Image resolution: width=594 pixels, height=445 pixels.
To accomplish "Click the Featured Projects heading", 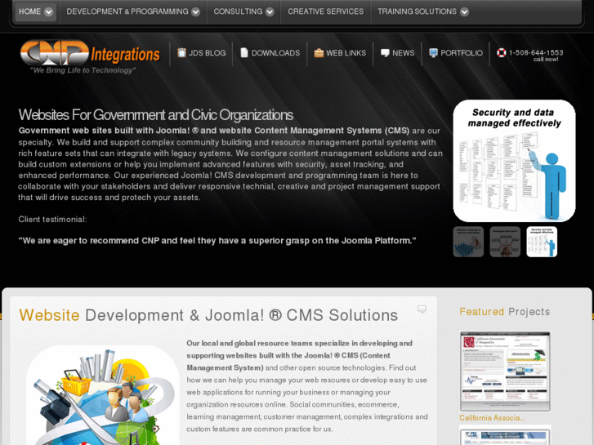I will coord(505,312).
